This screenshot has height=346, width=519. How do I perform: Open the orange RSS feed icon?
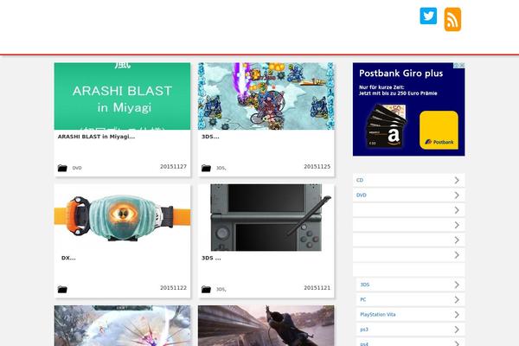click(452, 19)
